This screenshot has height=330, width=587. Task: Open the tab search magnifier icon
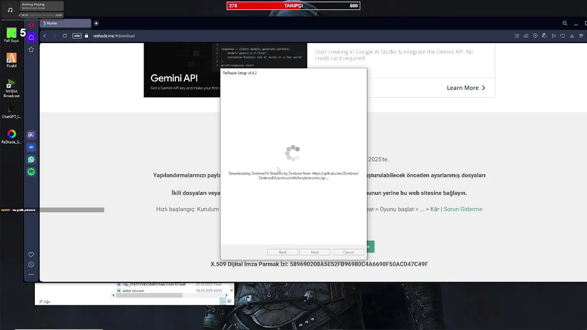565,23
